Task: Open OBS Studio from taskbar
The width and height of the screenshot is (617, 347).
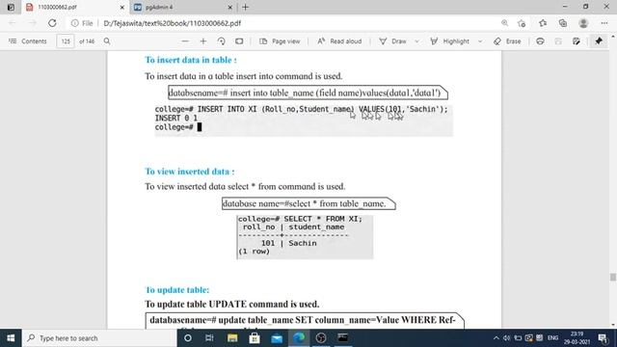Action: 321,338
